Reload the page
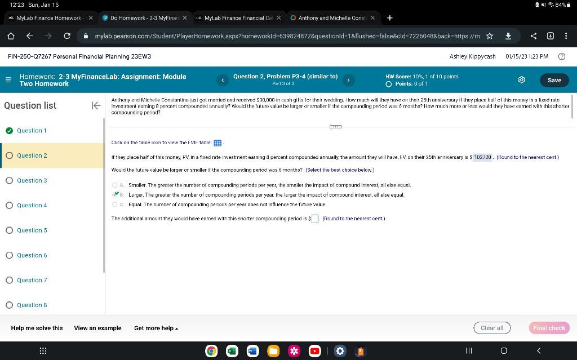 pos(67,35)
